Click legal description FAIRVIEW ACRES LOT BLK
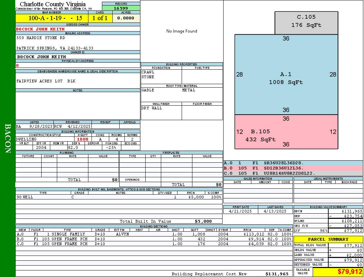364x277 pixels. click(x=46, y=81)
